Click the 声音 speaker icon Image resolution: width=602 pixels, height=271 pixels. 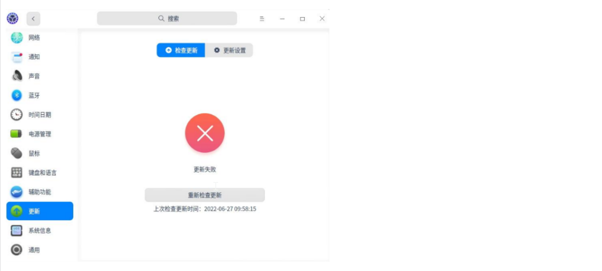click(x=17, y=76)
